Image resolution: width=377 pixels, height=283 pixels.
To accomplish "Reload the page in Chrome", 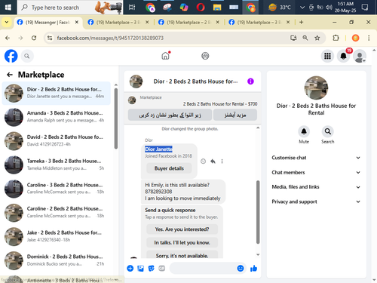I will pos(34,38).
